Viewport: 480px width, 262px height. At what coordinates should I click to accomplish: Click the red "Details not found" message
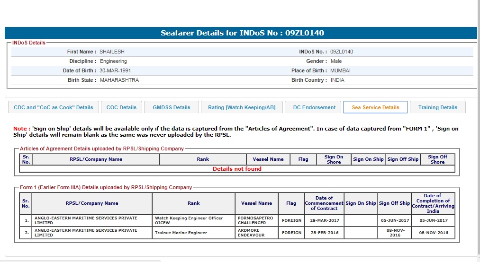[x=237, y=169]
